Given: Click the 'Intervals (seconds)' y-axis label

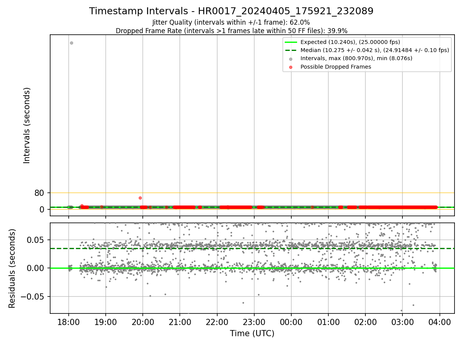Looking at the screenshot, I should pyautogui.click(x=27, y=125).
